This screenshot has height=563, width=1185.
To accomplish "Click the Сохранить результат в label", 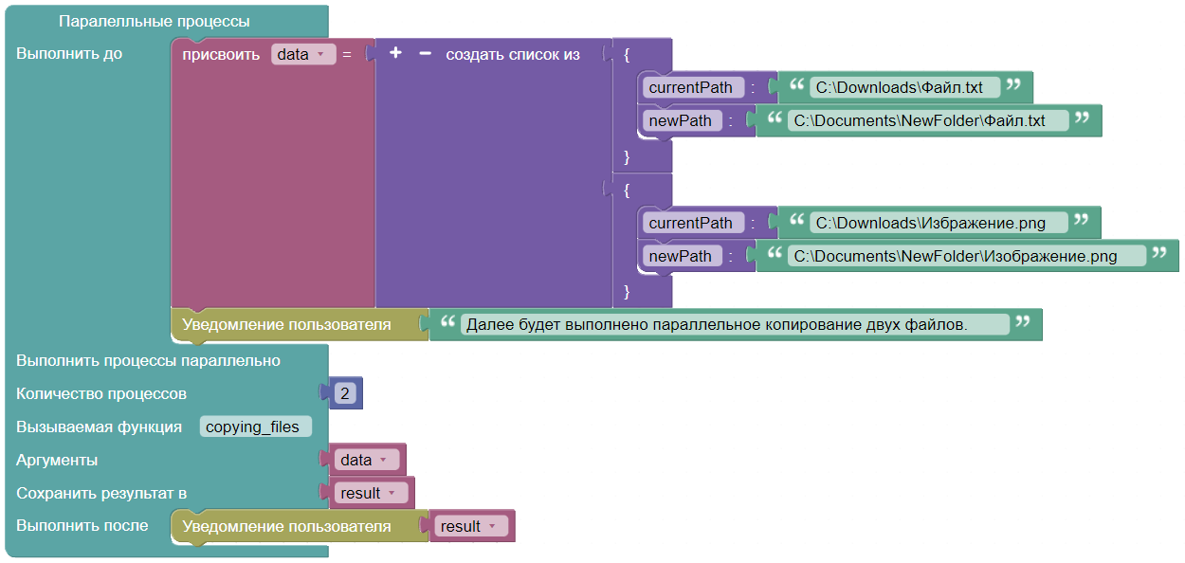I will [x=101, y=493].
